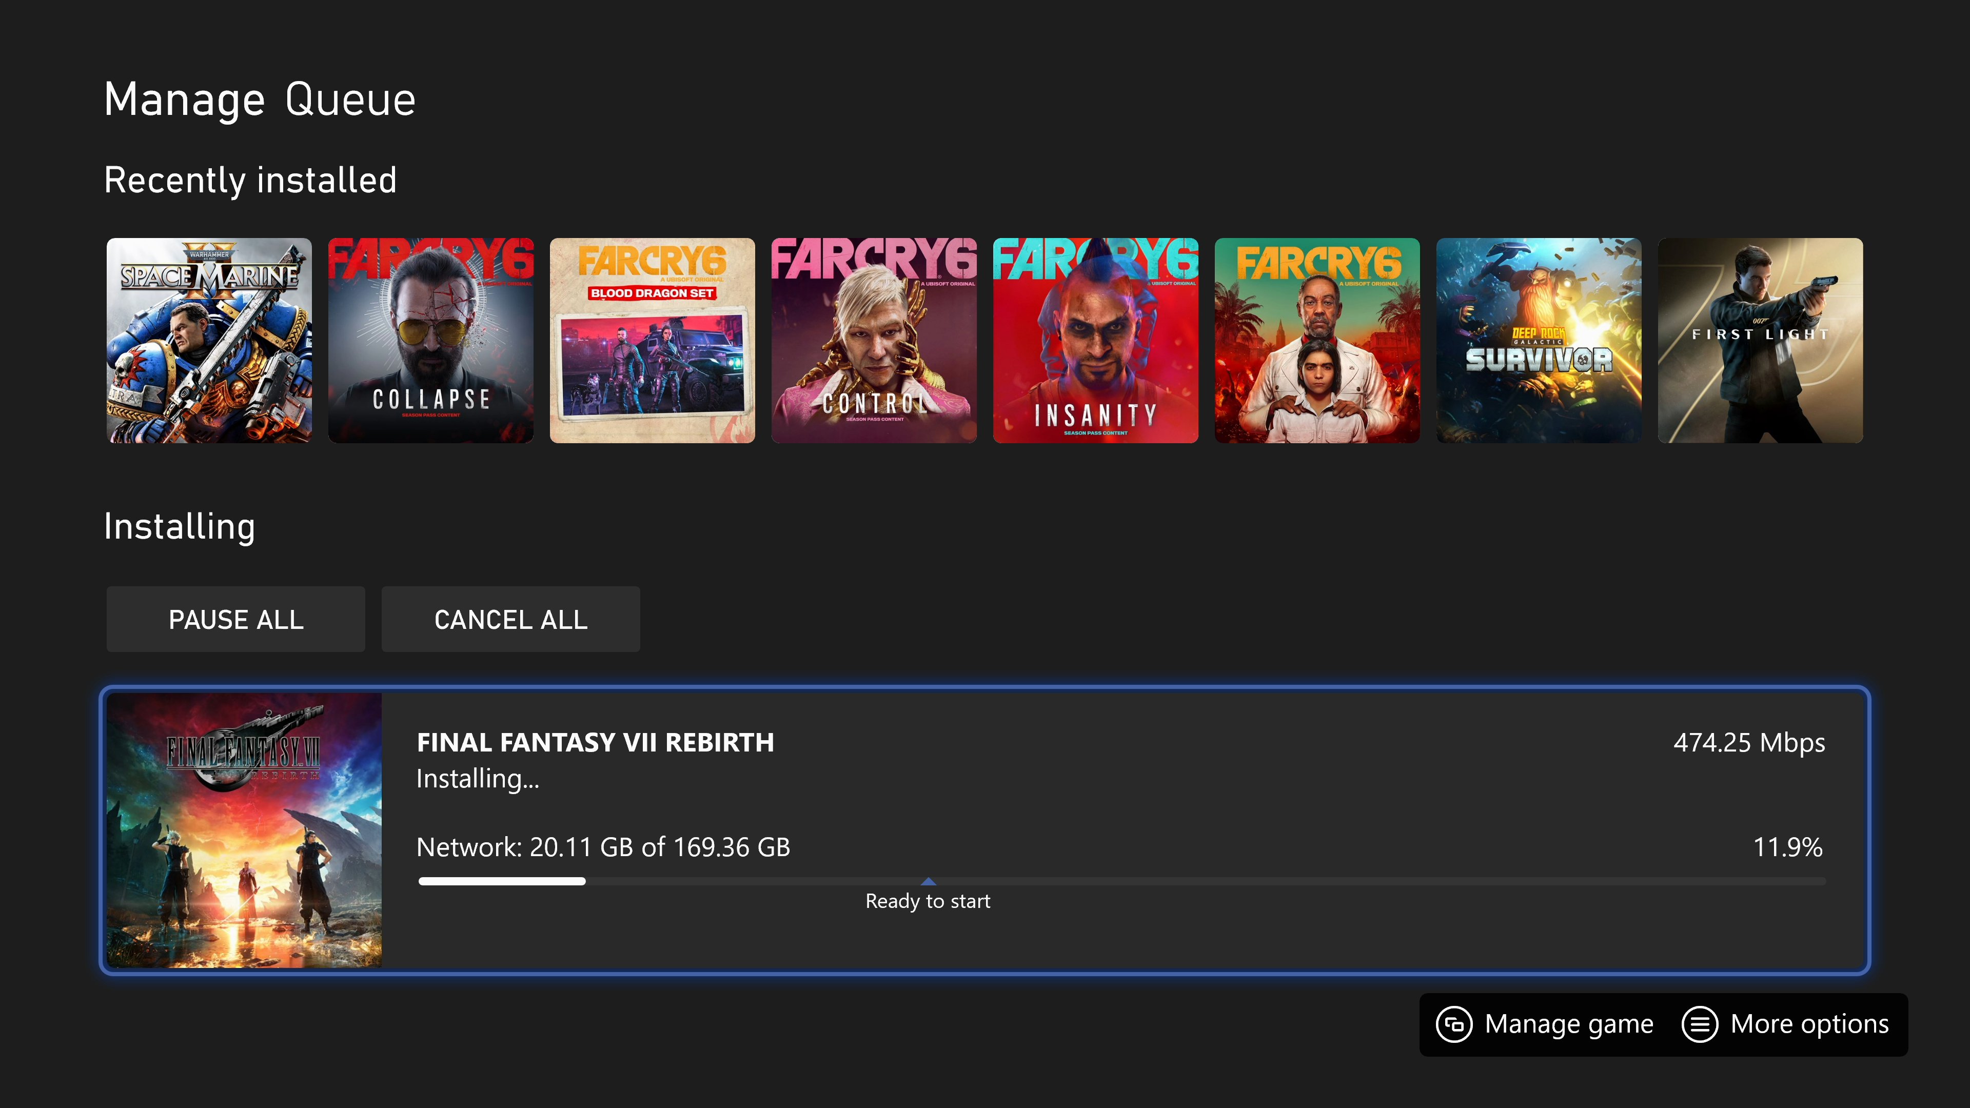Viewport: 1970px width, 1108px height.
Task: Click Network: 20.11 GB of 169.36 GB
Action: pyautogui.click(x=603, y=847)
